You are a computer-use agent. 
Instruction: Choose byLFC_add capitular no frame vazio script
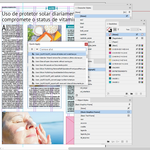pyautogui.click(x=57, y=76)
